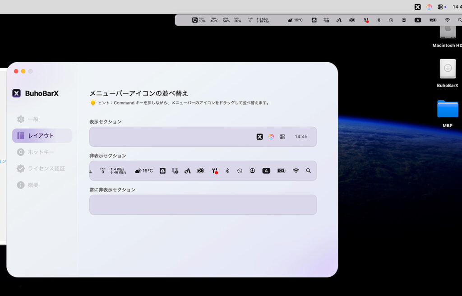Select the MBP folder on the desktop
This screenshot has width=462, height=296.
click(448, 110)
